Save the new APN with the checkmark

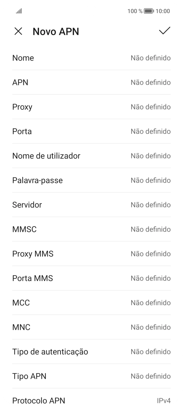pyautogui.click(x=164, y=31)
